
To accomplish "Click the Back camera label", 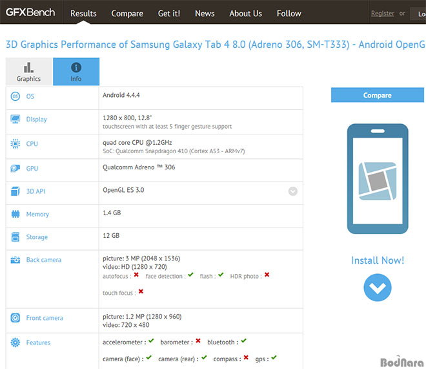I will [x=44, y=260].
